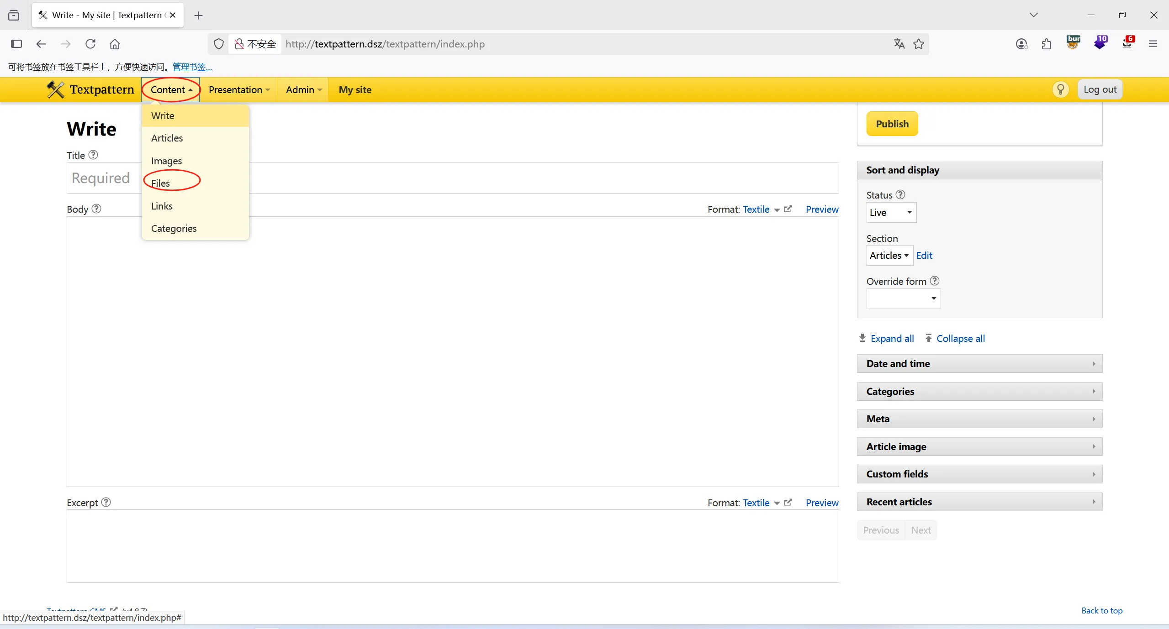
Task: Bookmark this page with star icon
Action: click(x=918, y=44)
